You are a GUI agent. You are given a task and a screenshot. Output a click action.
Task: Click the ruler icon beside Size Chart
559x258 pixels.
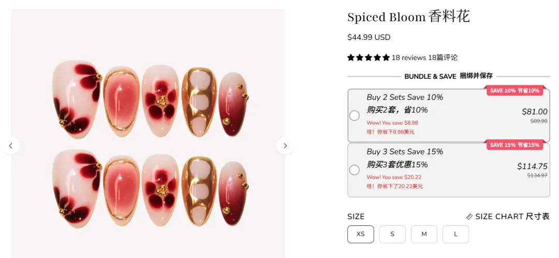click(469, 217)
